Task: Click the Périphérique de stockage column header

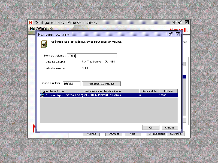Action: [x=102, y=91]
